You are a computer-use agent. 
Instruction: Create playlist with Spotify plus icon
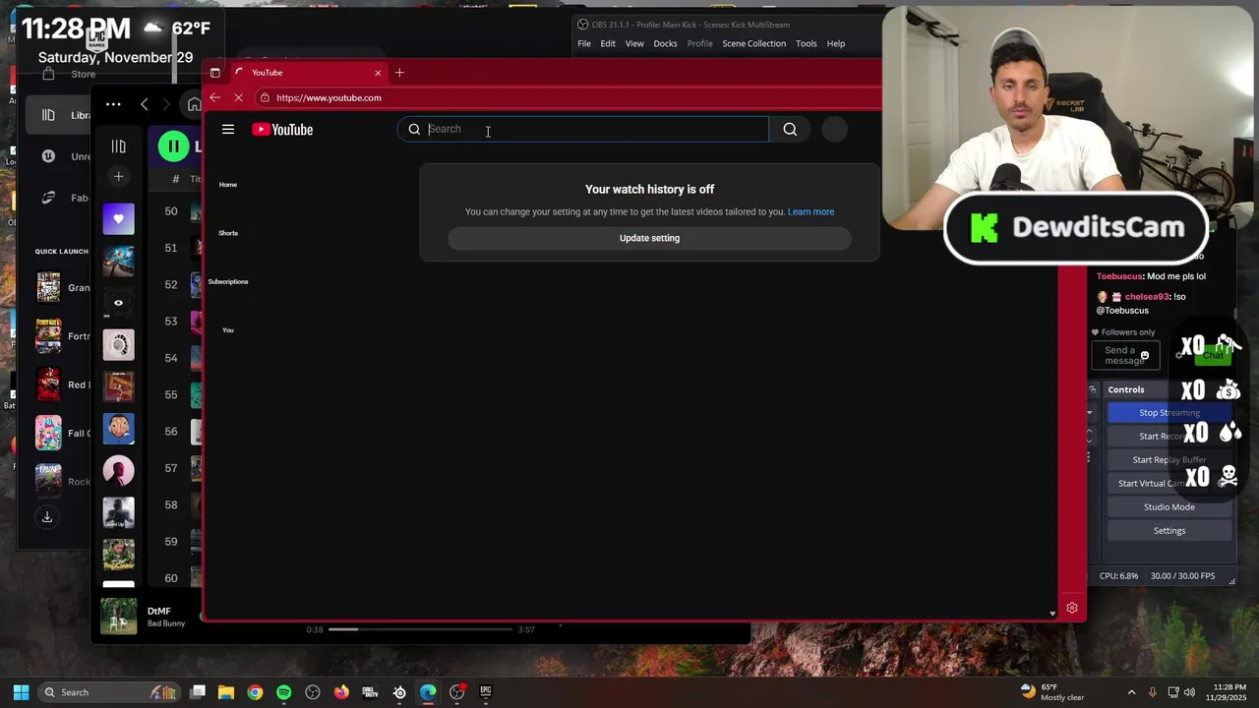[118, 176]
